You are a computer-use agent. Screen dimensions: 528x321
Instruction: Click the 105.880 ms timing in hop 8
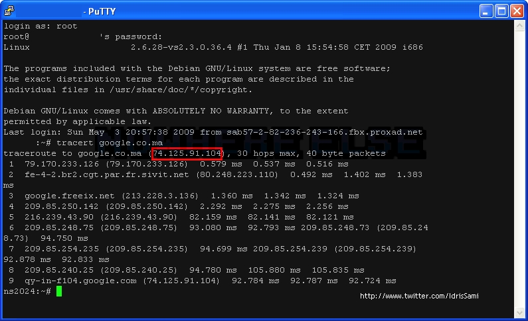pos(274,270)
